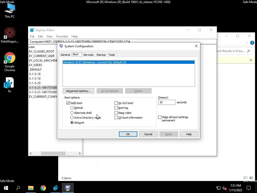Open Registry Editor View menu
257x193 pixels.
[x=49, y=36]
